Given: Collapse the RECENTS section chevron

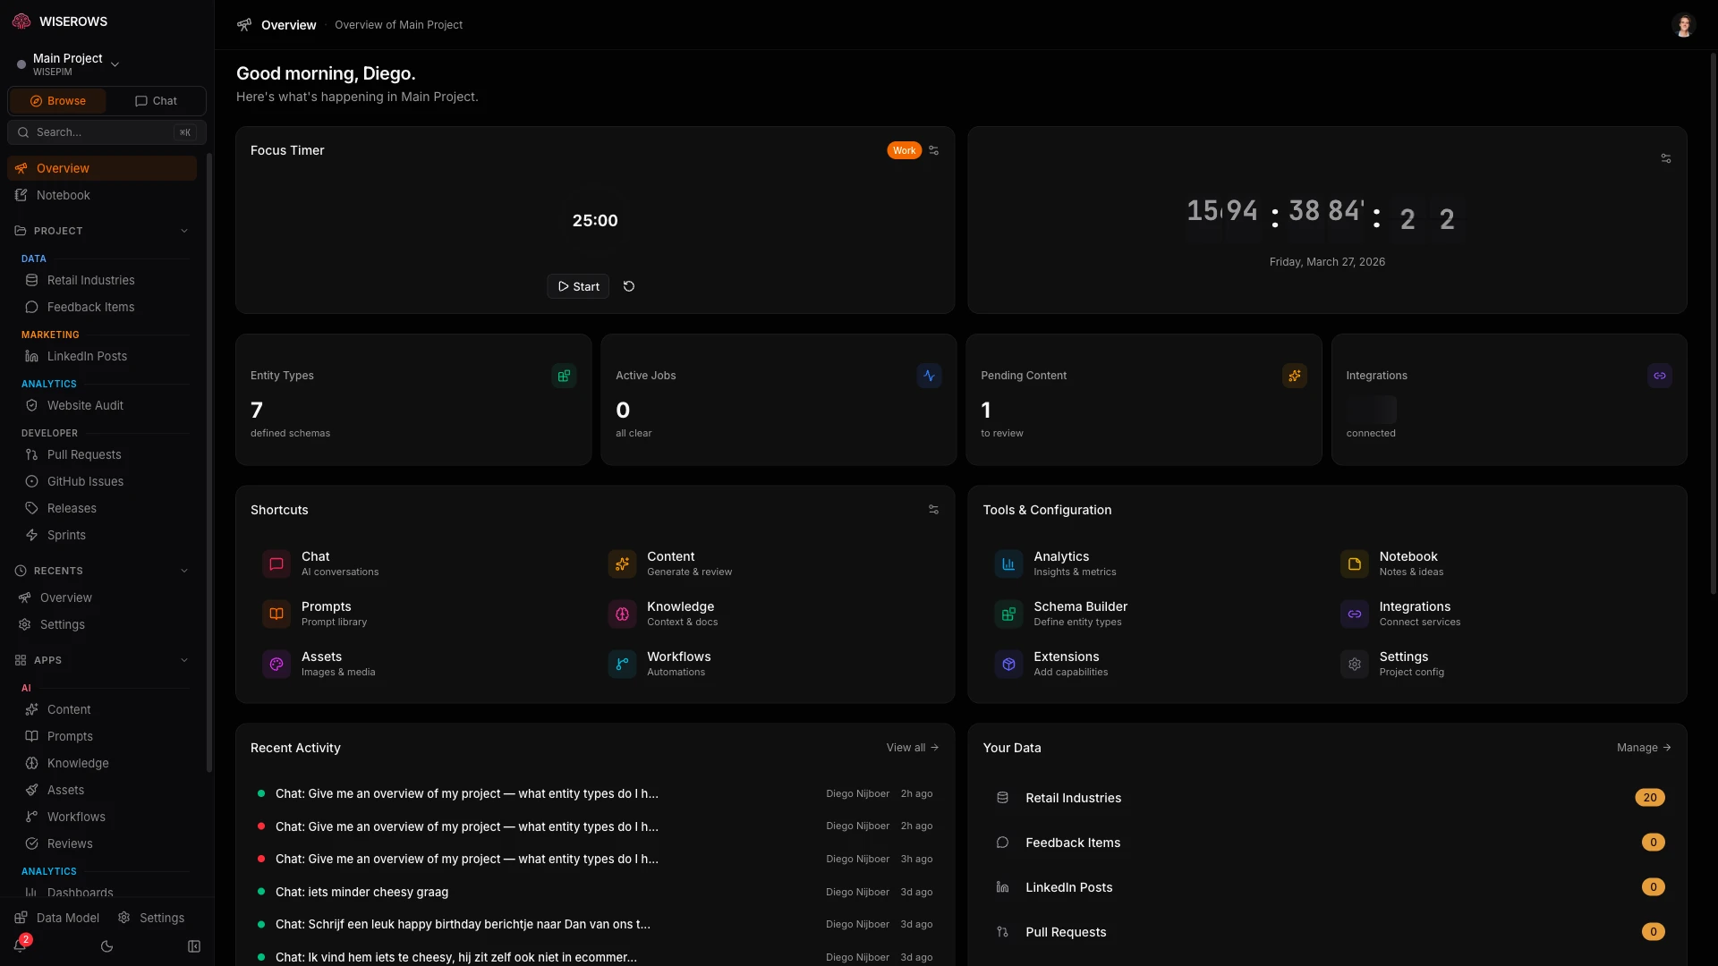Looking at the screenshot, I should tap(184, 571).
